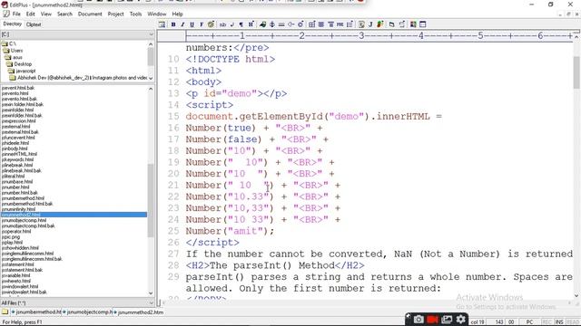The height and width of the screenshot is (326, 581).
Task: Switch to jsnumobjectcomp document tab
Action: (87, 312)
